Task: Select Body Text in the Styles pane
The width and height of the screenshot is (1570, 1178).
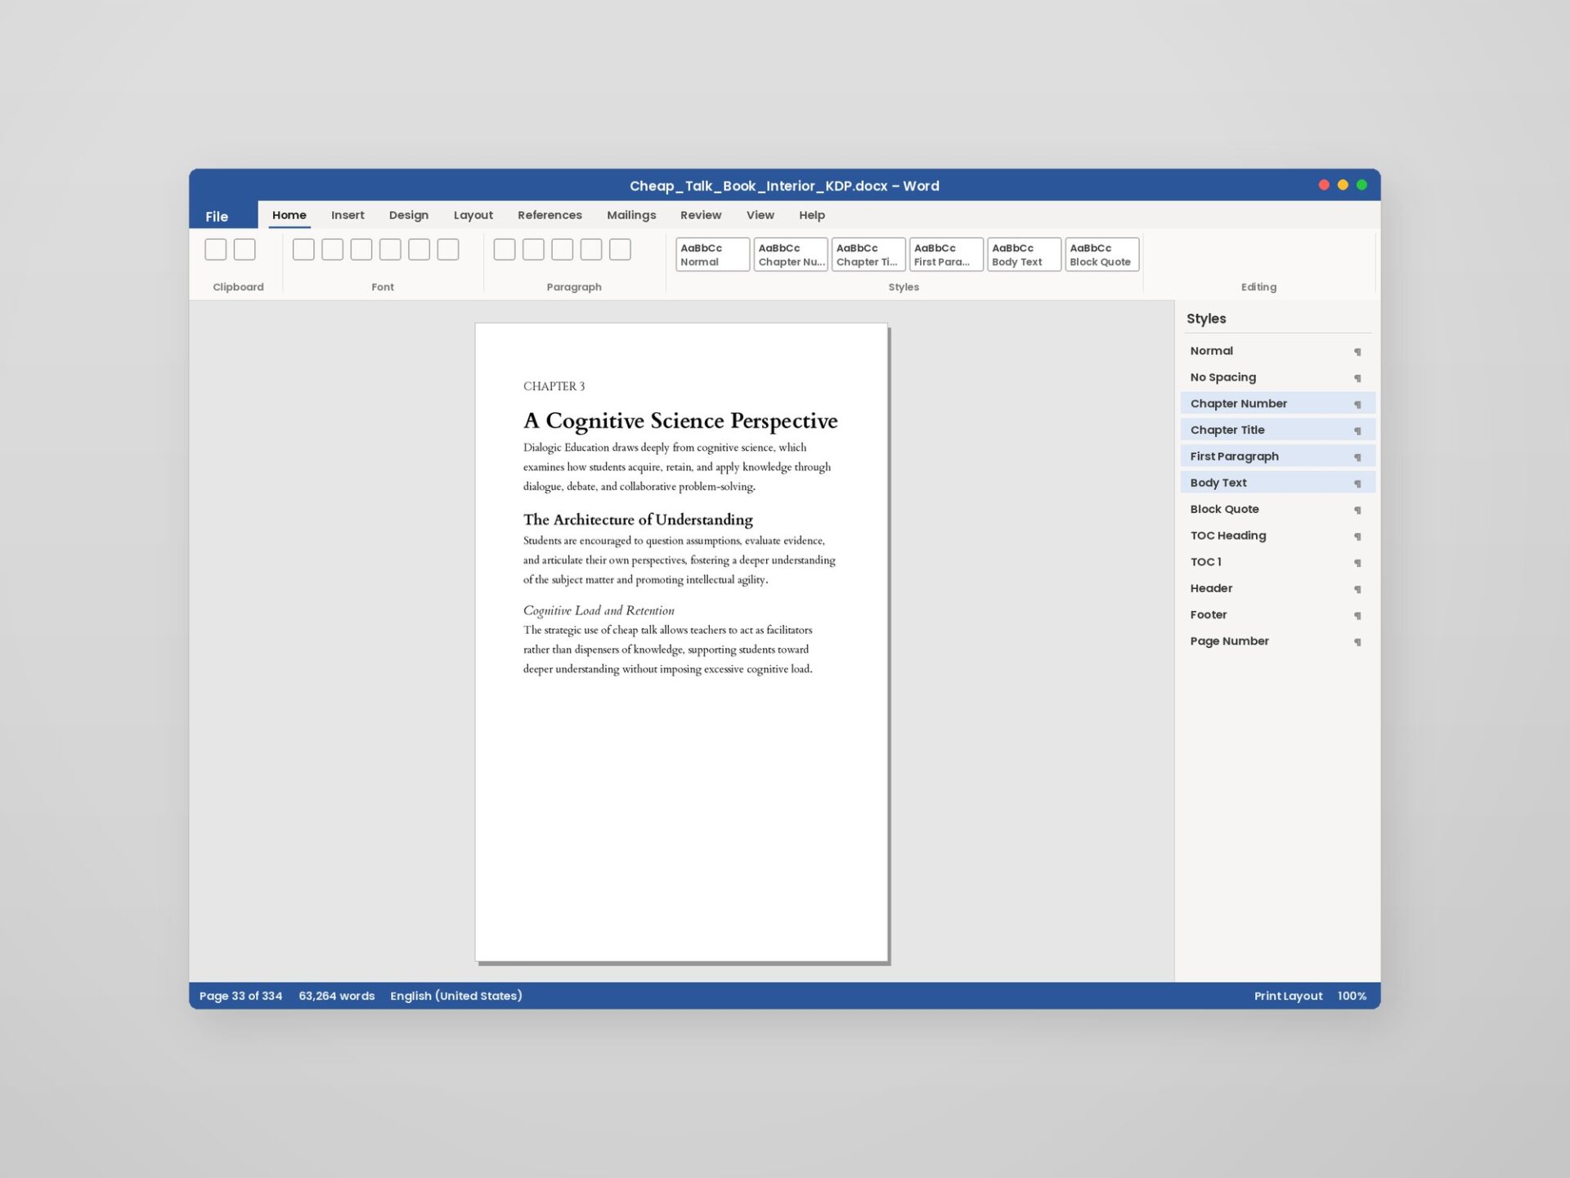Action: (x=1277, y=483)
